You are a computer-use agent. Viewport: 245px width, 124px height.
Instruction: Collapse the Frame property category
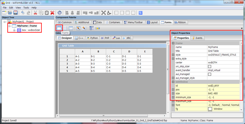[x=173, y=43]
